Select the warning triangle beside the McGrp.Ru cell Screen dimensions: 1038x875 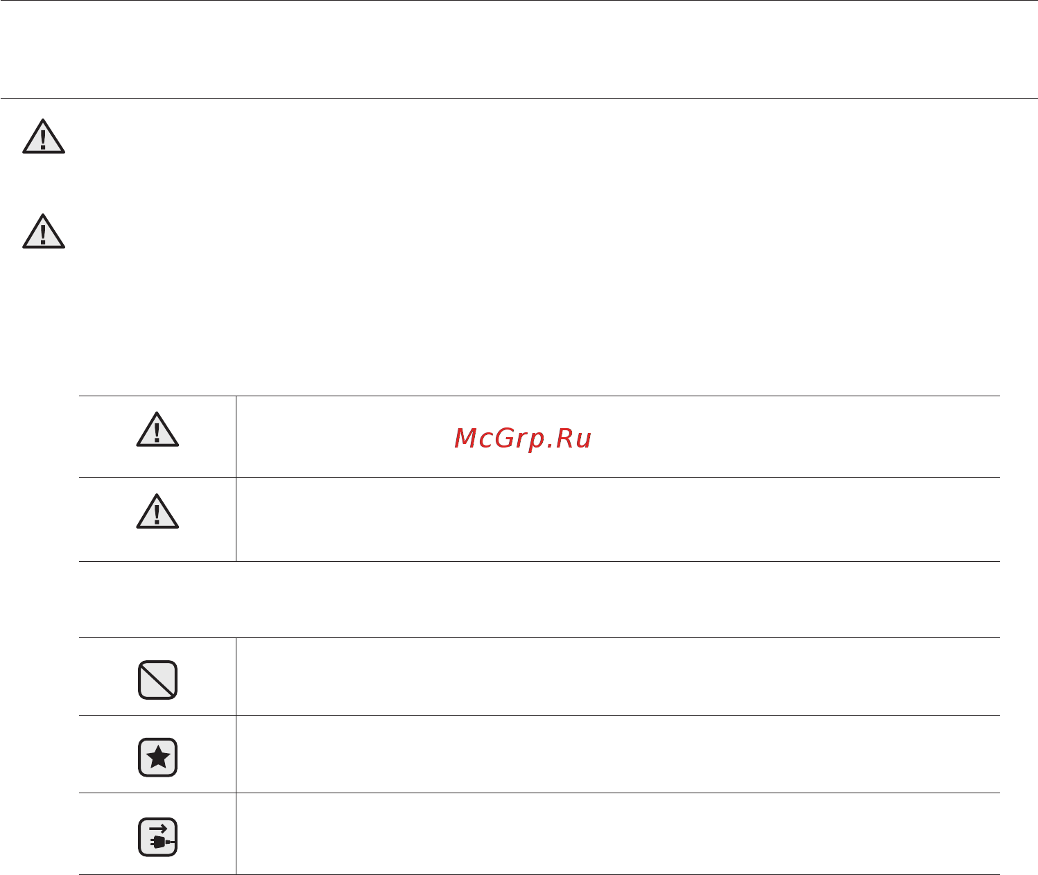click(157, 430)
